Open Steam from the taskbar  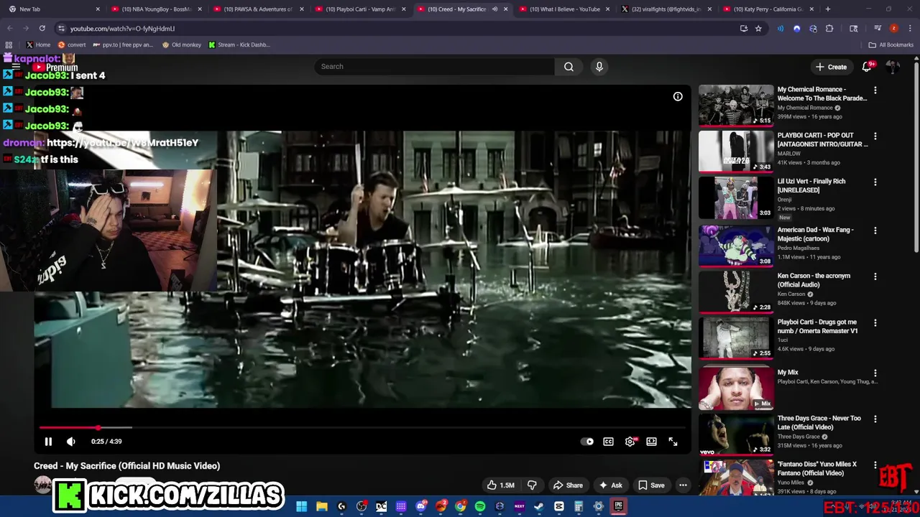539,507
